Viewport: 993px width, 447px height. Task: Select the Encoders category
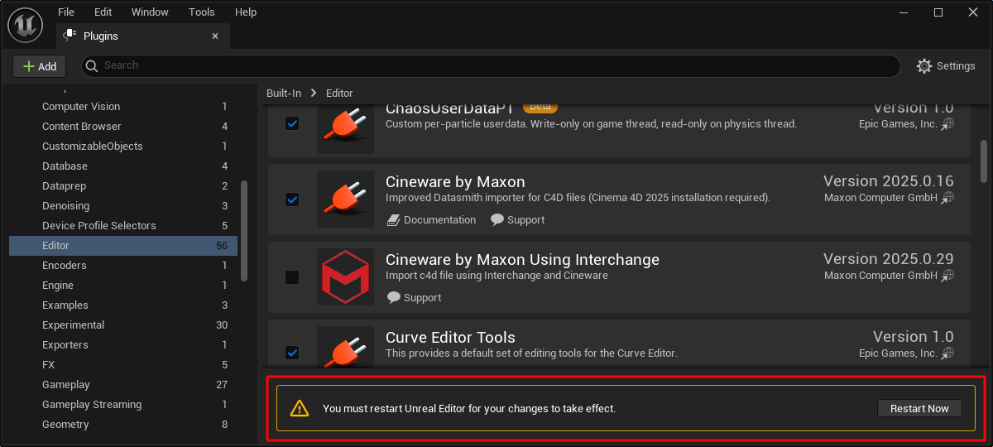coord(123,266)
